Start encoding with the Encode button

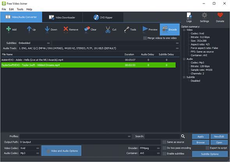tap(170, 30)
